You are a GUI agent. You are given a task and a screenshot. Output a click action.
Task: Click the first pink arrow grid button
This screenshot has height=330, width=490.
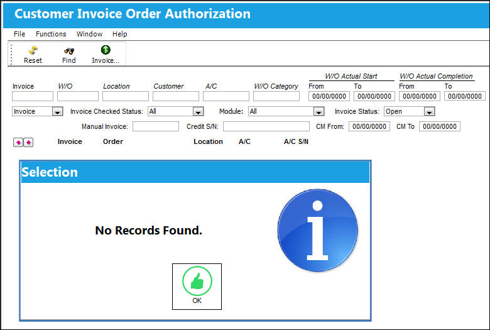(18, 143)
